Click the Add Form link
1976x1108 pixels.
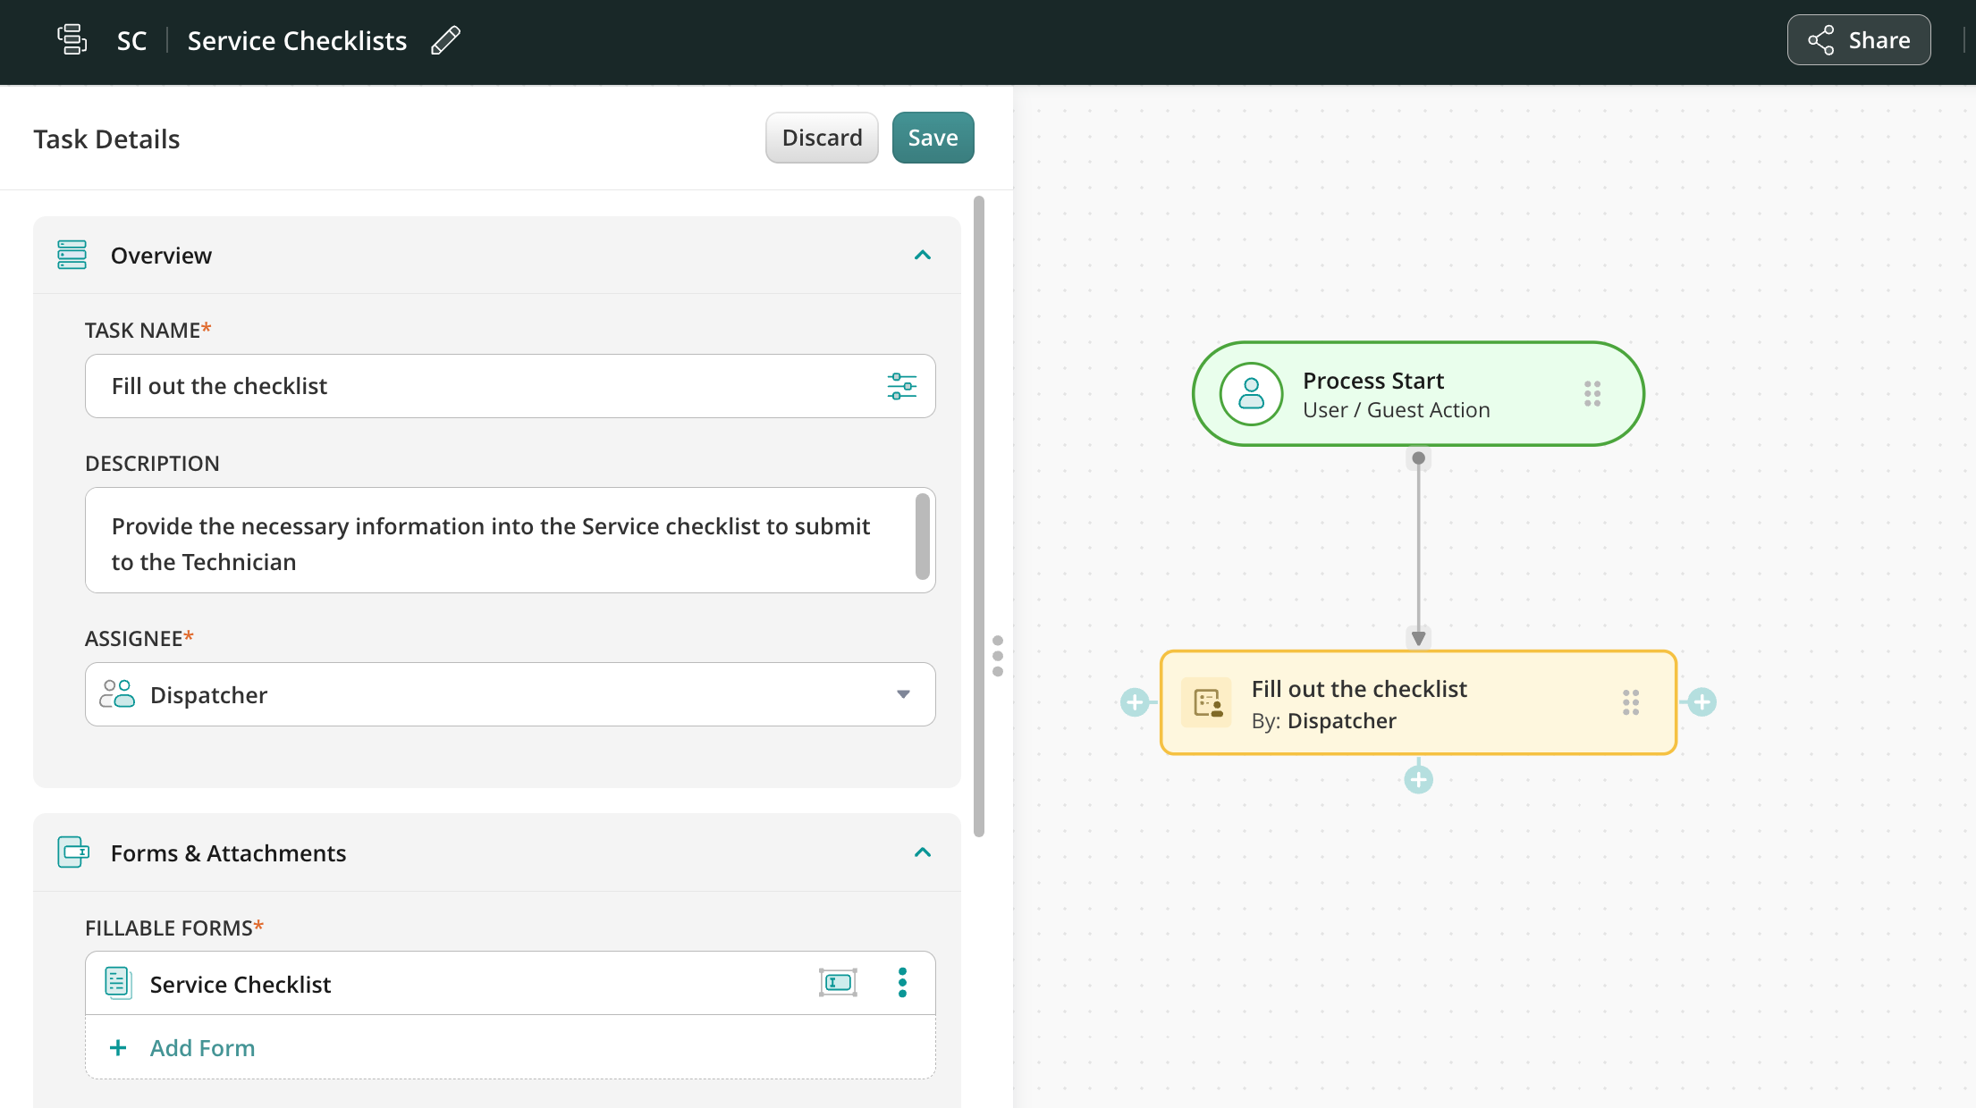click(202, 1047)
